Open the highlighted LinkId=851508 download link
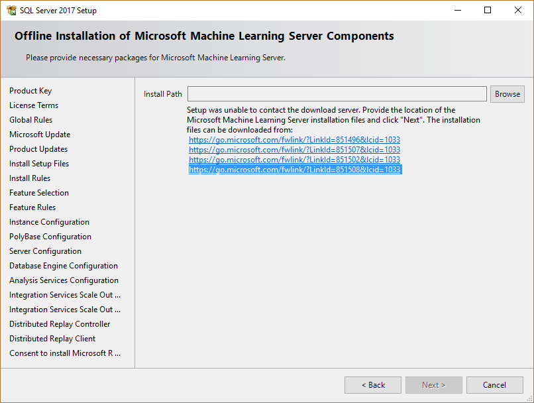534x403 pixels. coord(295,169)
